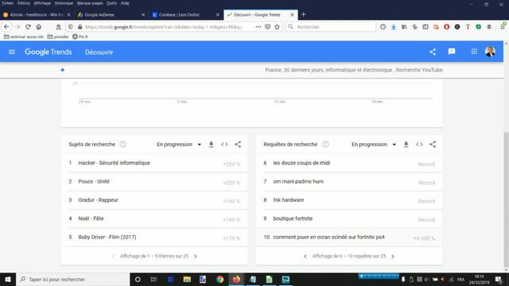This screenshot has width=509, height=286.
Task: Show help for Sujets de recherche
Action: pyautogui.click(x=123, y=145)
